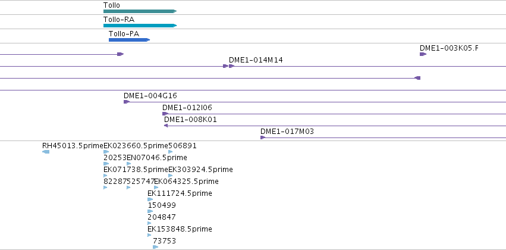Click the DME1-003K05.F arrow marker
Image resolution: width=506 pixels, height=250 pixels.
423,54
